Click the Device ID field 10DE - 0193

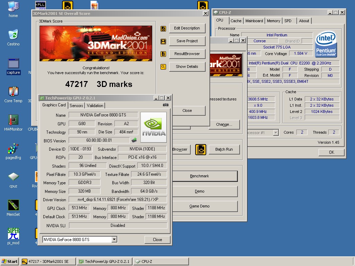[x=80, y=149]
